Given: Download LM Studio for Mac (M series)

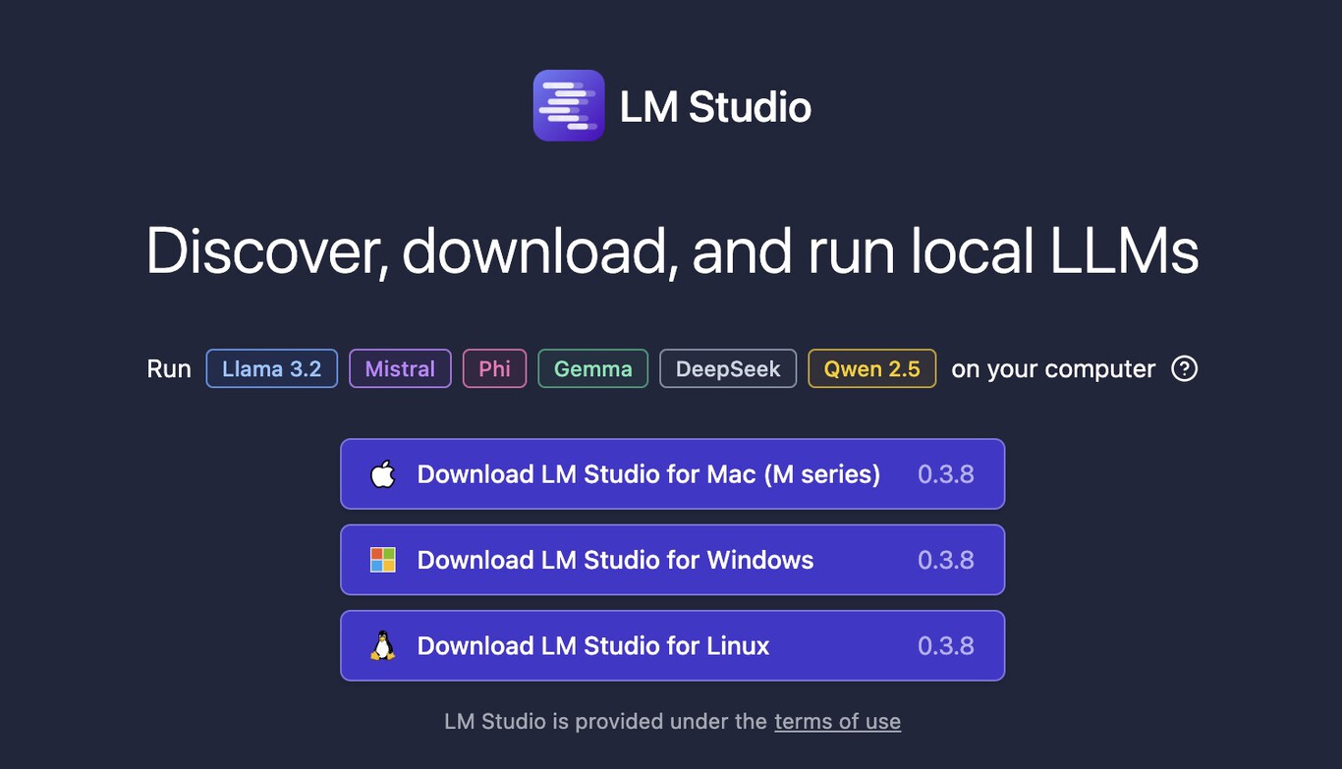Looking at the screenshot, I should [x=648, y=473].
